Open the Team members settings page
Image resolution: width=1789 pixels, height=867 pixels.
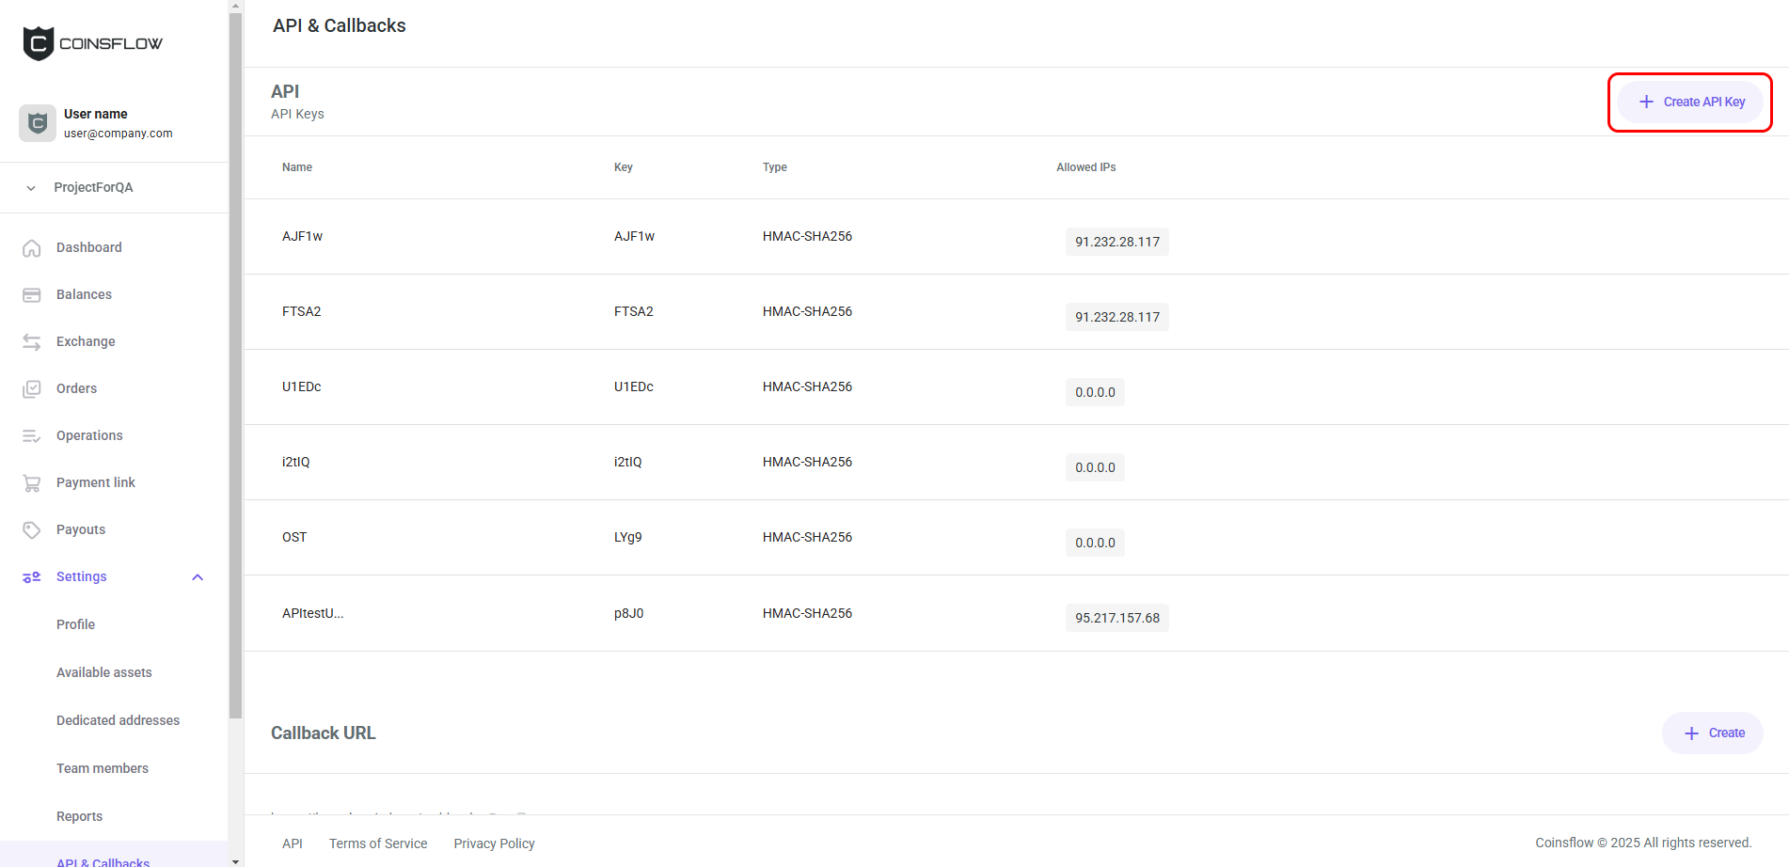click(102, 768)
